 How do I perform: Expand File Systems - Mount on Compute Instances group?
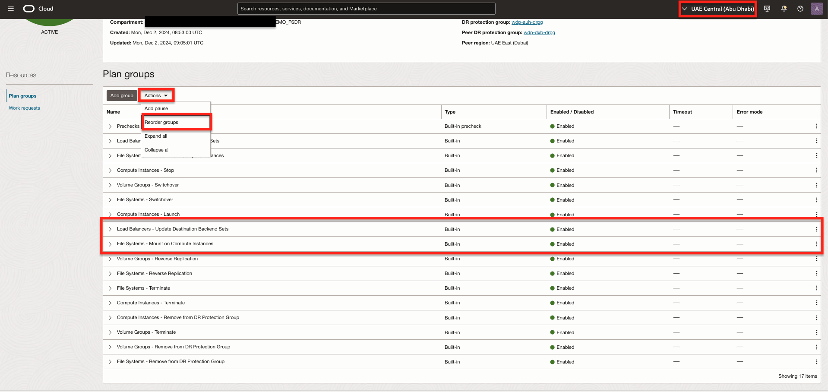(x=110, y=244)
